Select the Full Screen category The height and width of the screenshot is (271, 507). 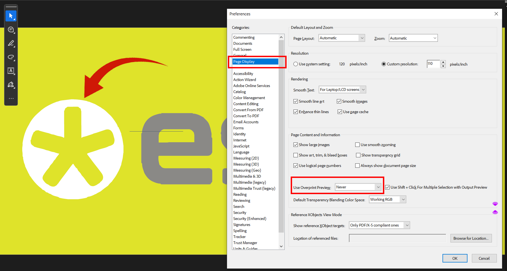[x=242, y=49]
